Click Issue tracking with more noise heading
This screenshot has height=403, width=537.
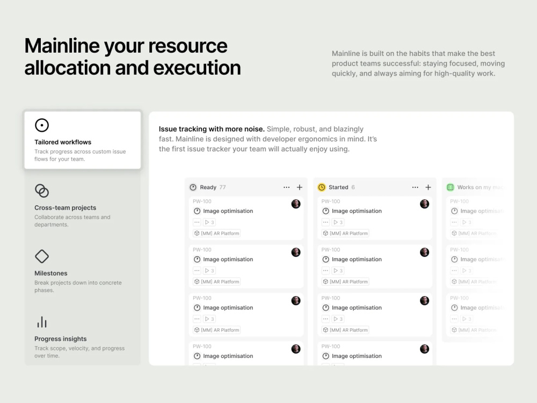212,129
